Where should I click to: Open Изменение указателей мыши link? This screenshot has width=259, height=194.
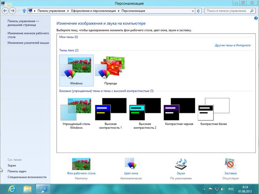(28, 43)
